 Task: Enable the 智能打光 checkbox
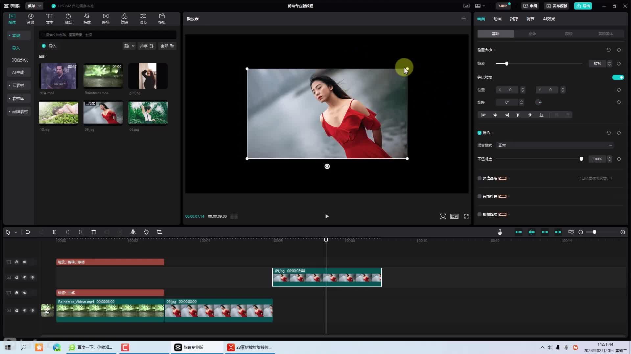click(479, 196)
